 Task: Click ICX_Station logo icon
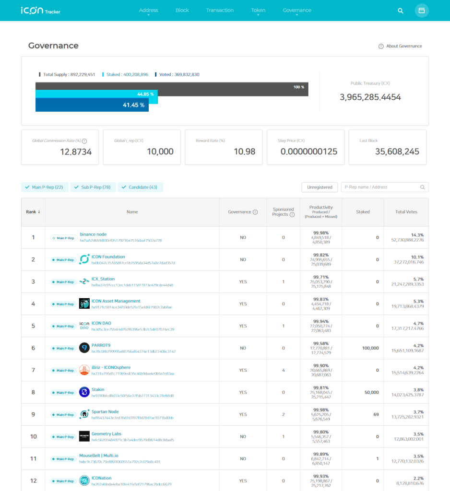pos(84,281)
